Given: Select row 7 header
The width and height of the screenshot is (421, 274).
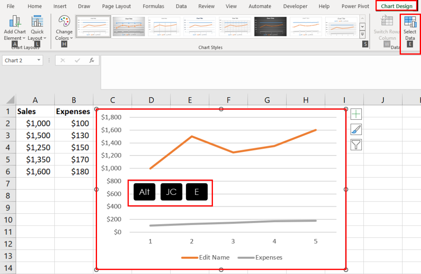Looking at the screenshot, I should click(8, 183).
